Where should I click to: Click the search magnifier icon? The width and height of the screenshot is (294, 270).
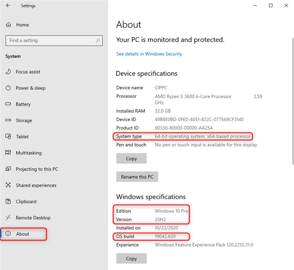pos(98,40)
